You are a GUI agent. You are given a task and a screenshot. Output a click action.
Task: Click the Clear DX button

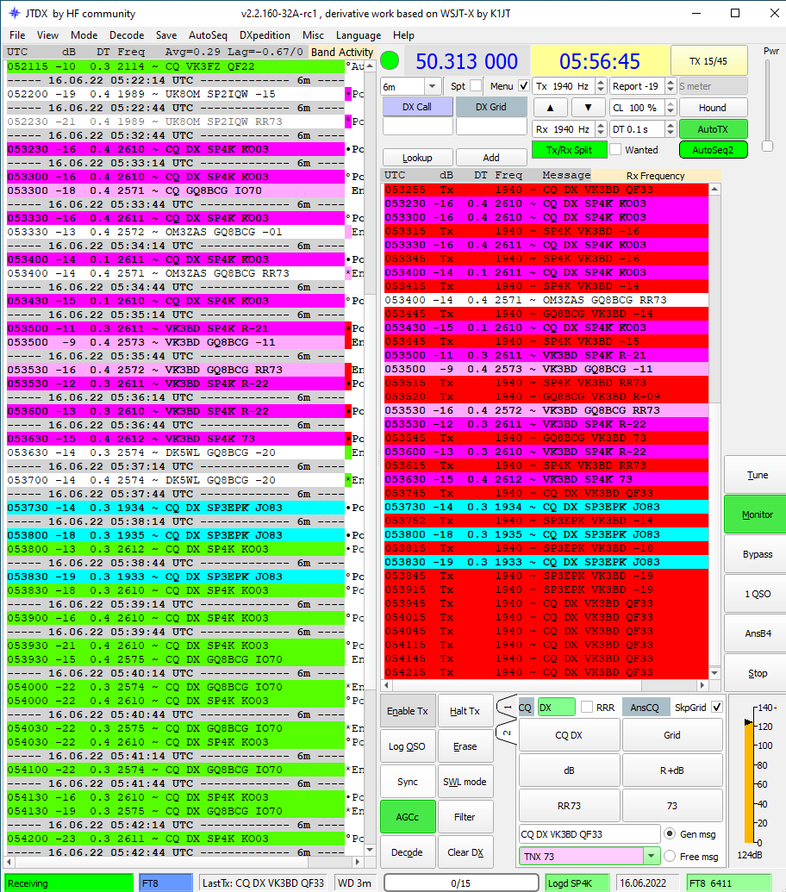(465, 852)
